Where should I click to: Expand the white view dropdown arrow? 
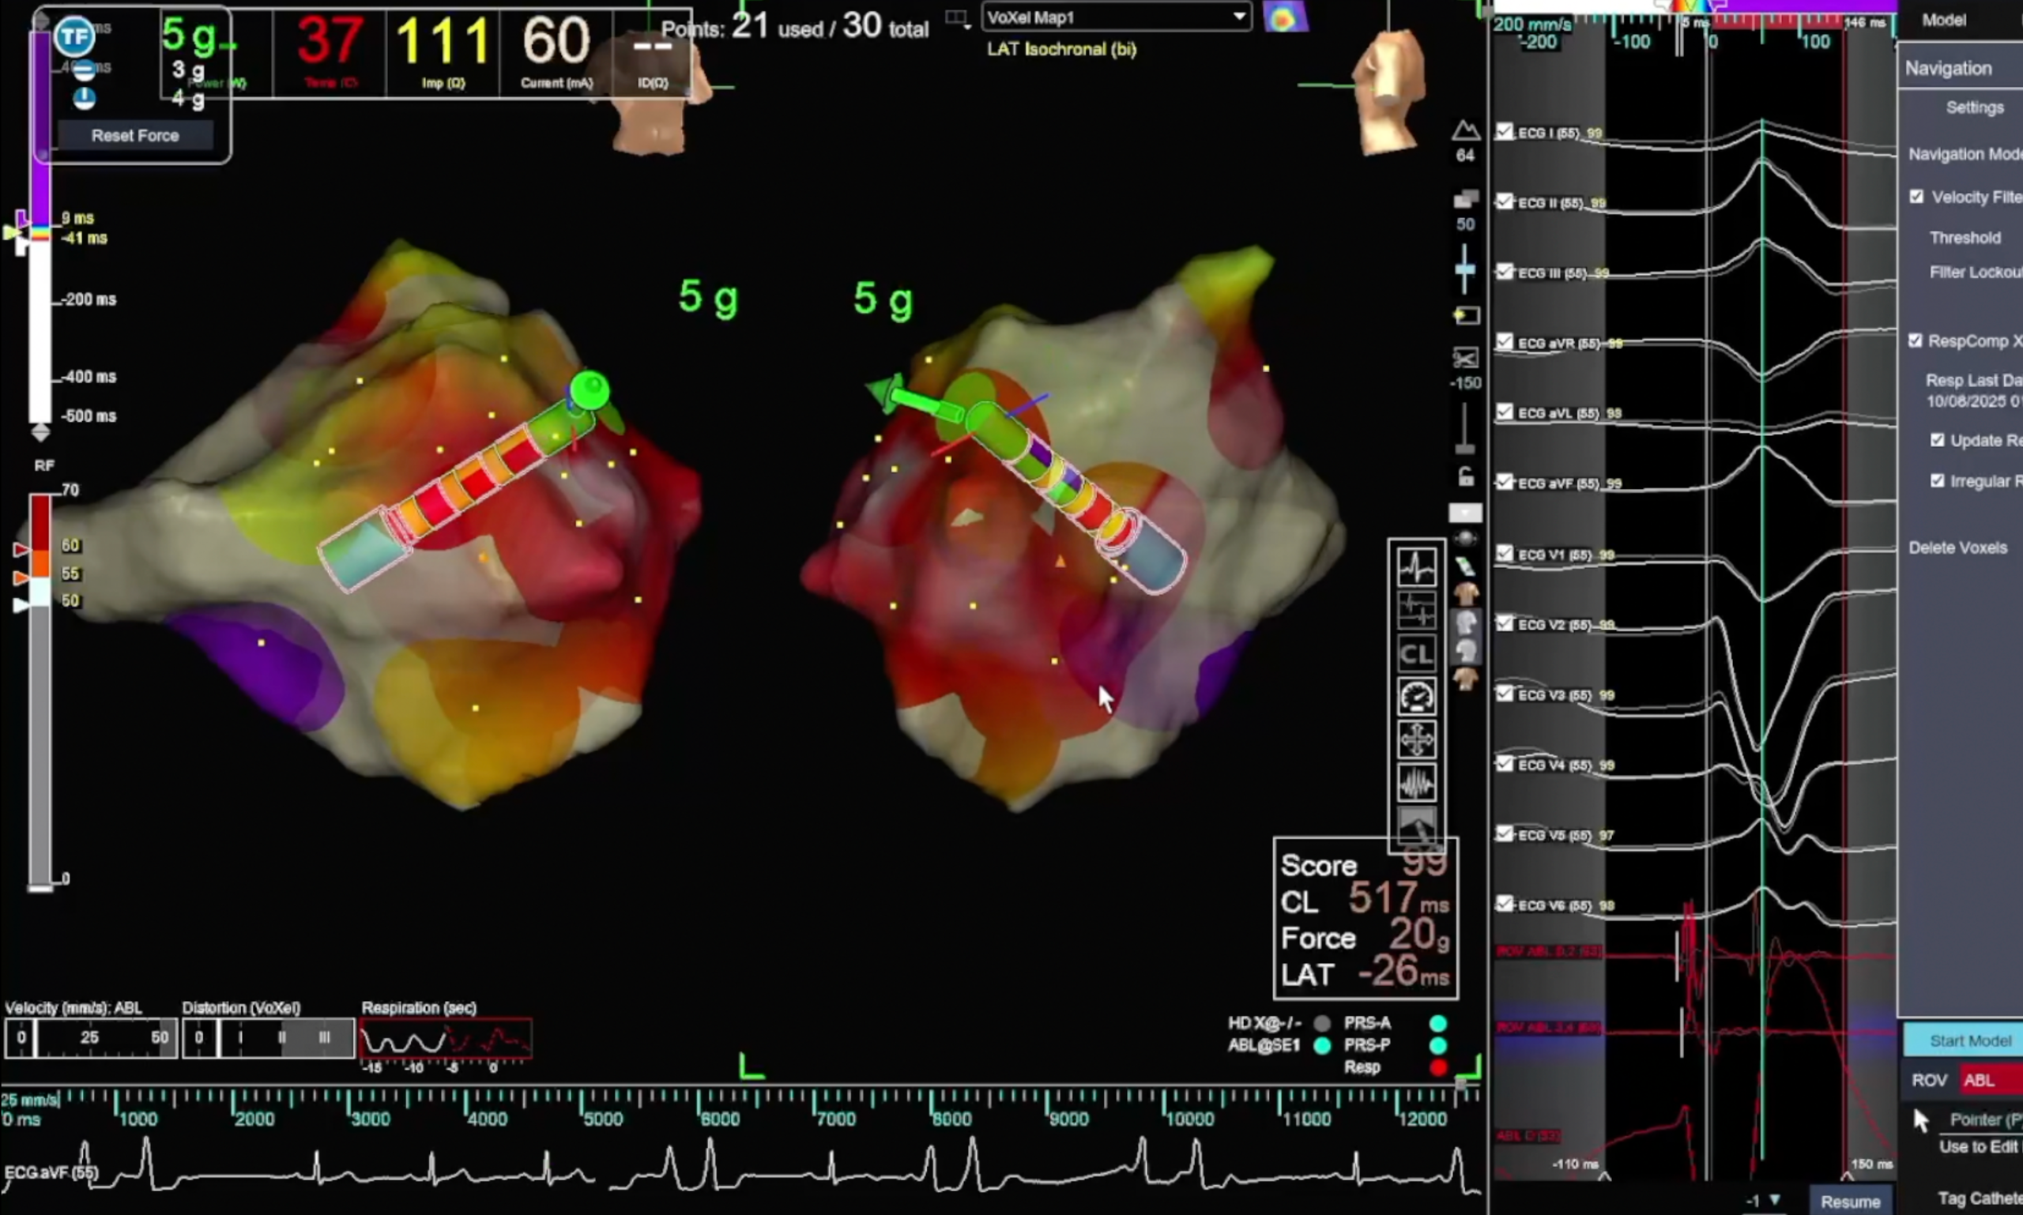pyautogui.click(x=1465, y=513)
